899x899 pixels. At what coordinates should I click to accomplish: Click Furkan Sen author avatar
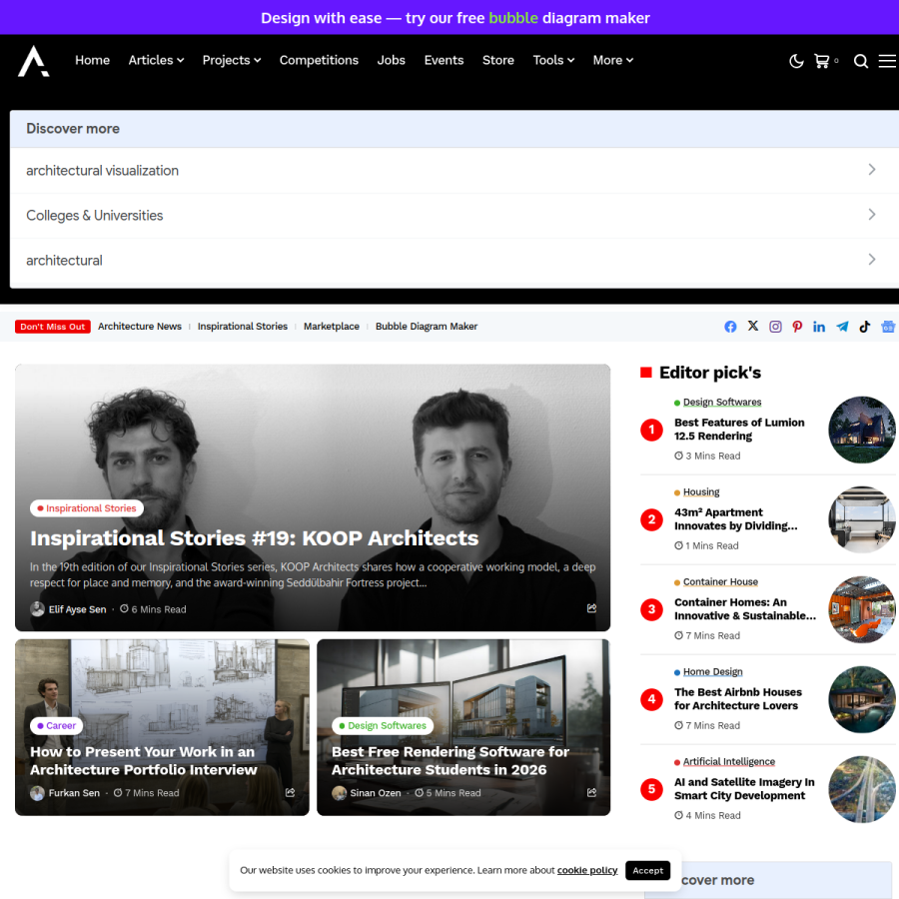(37, 793)
